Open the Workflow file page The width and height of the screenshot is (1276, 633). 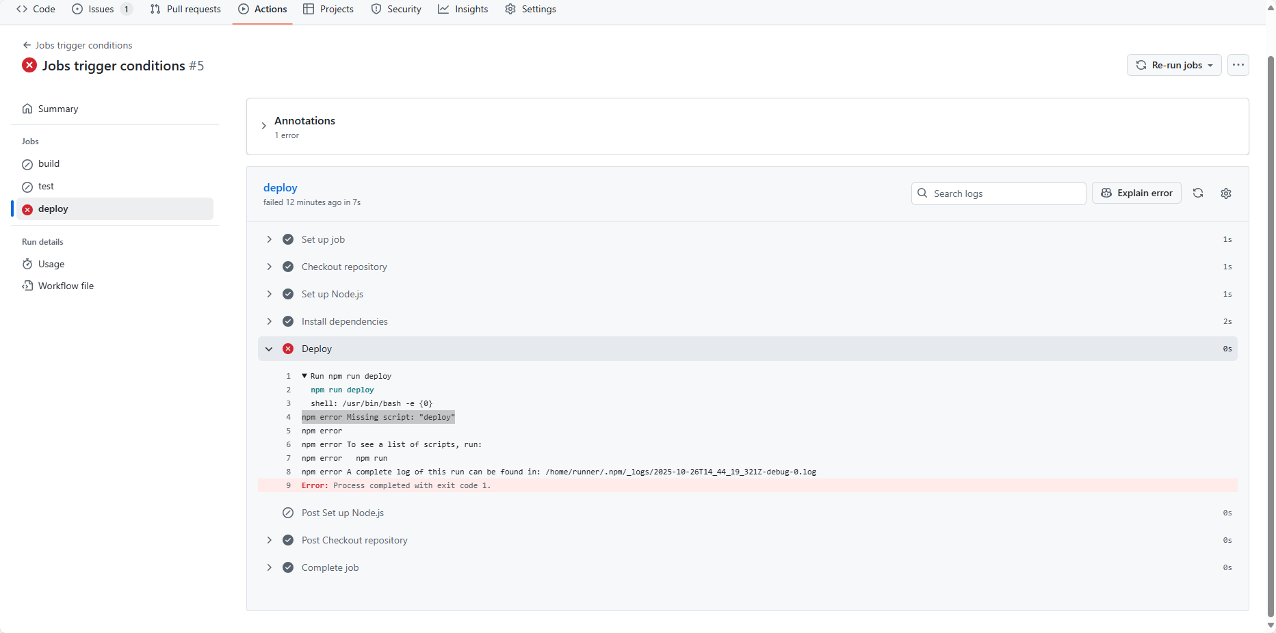pos(66,286)
